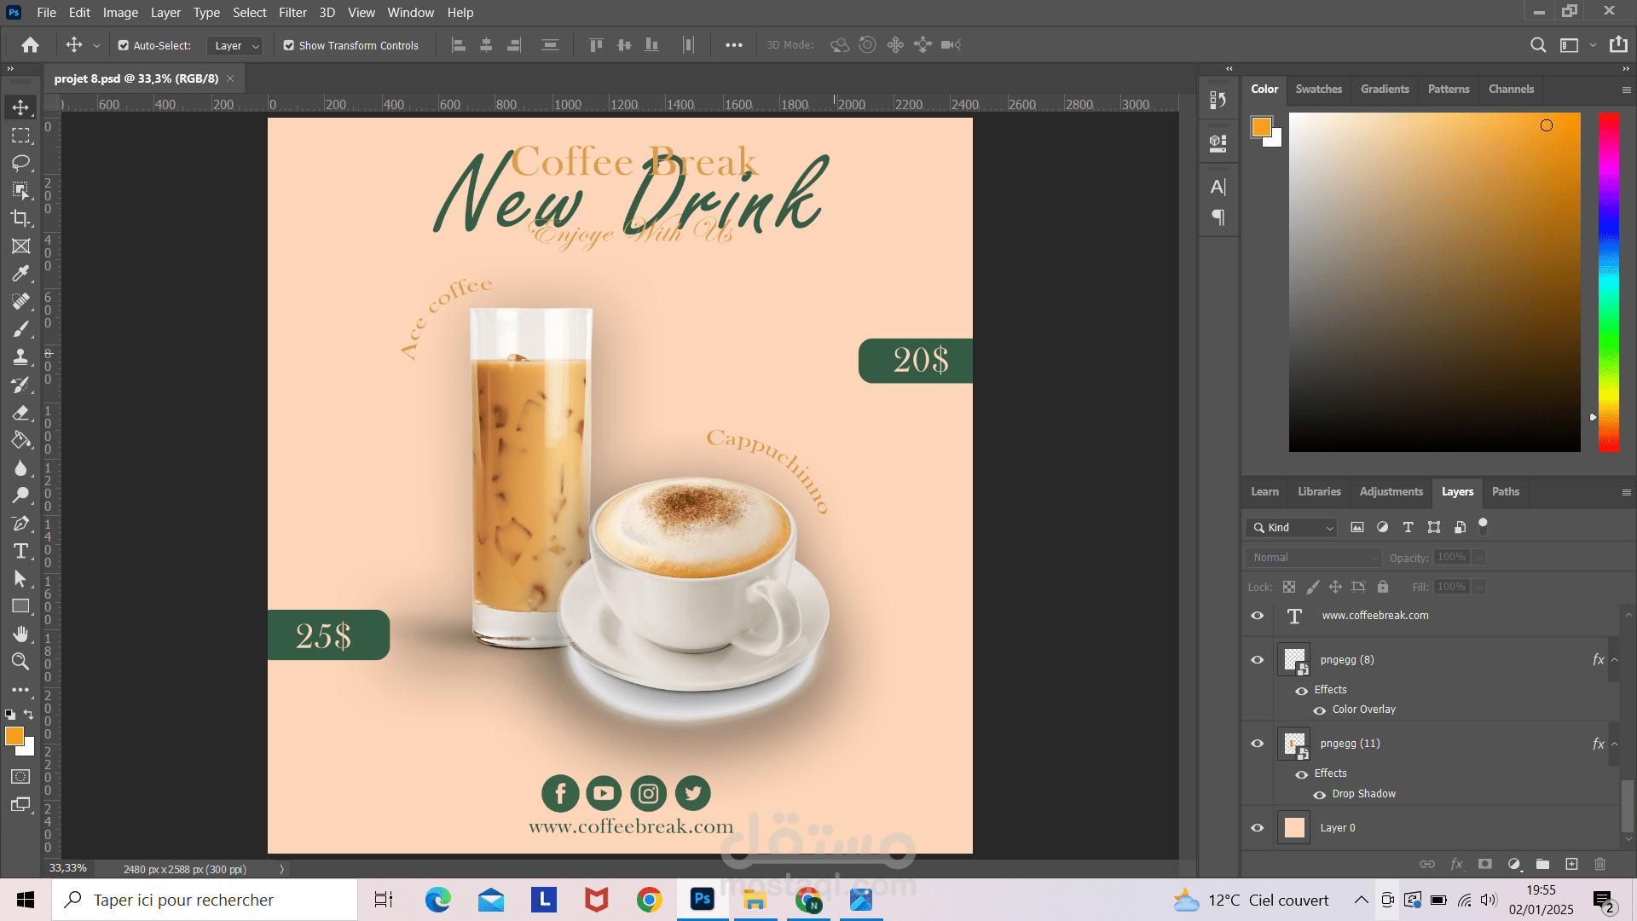Screen dimensions: 1637x921
Task: Hide the www.coffeebreak.com text layer
Action: (1257, 616)
